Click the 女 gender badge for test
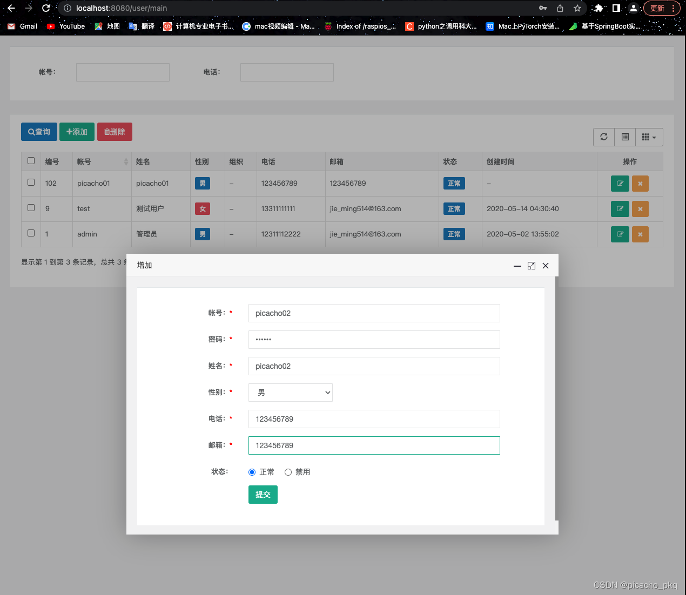Screen dimensions: 686x595 coord(203,209)
